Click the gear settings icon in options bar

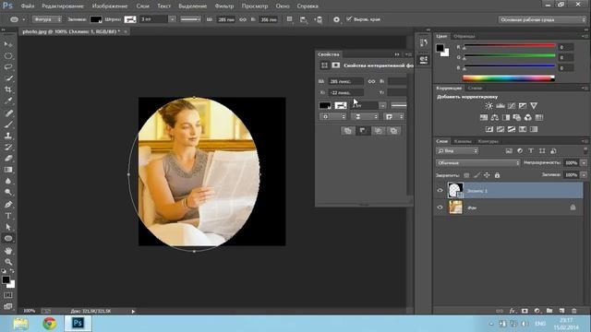coord(336,19)
